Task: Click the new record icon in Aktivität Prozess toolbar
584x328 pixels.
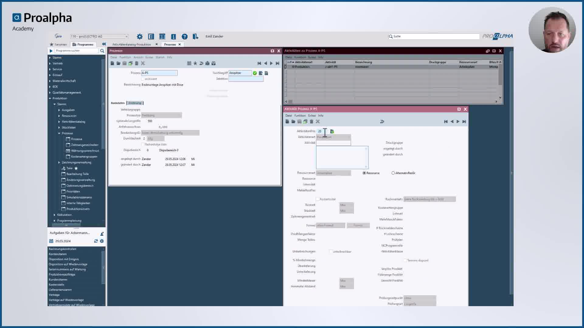Action: point(287,121)
